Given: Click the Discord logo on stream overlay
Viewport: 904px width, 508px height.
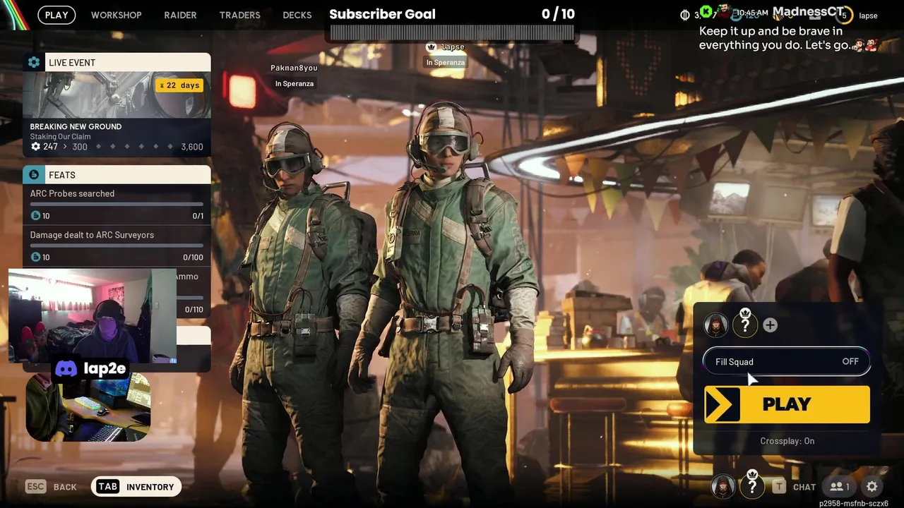Looking at the screenshot, I should point(66,368).
